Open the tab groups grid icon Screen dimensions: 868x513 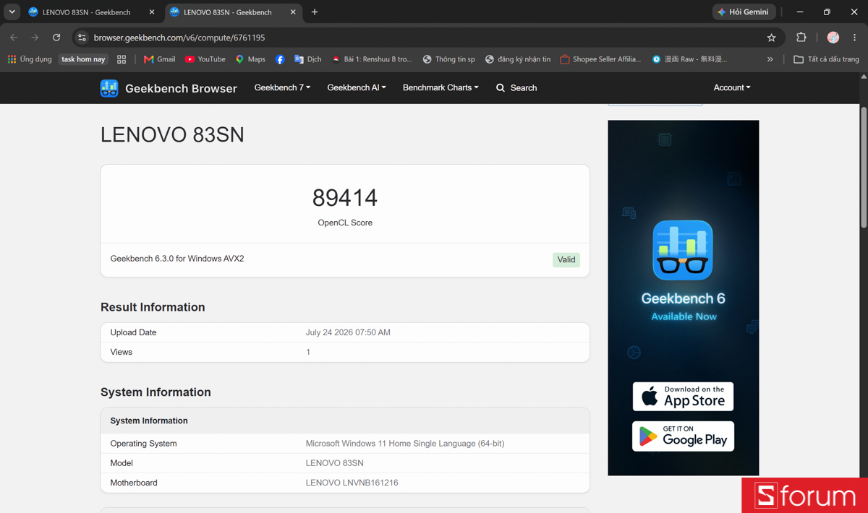click(x=122, y=59)
